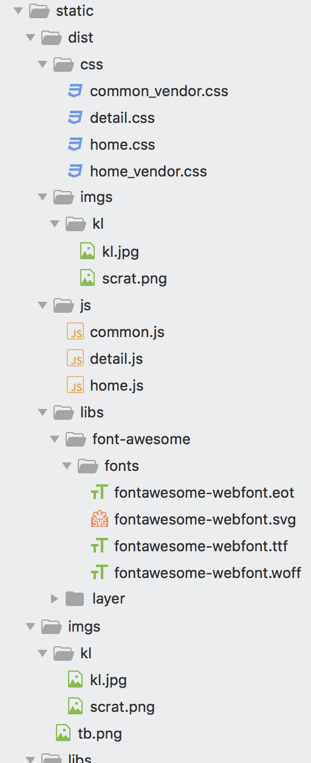
Task: Expand the layer folder arrow
Action: click(x=55, y=599)
